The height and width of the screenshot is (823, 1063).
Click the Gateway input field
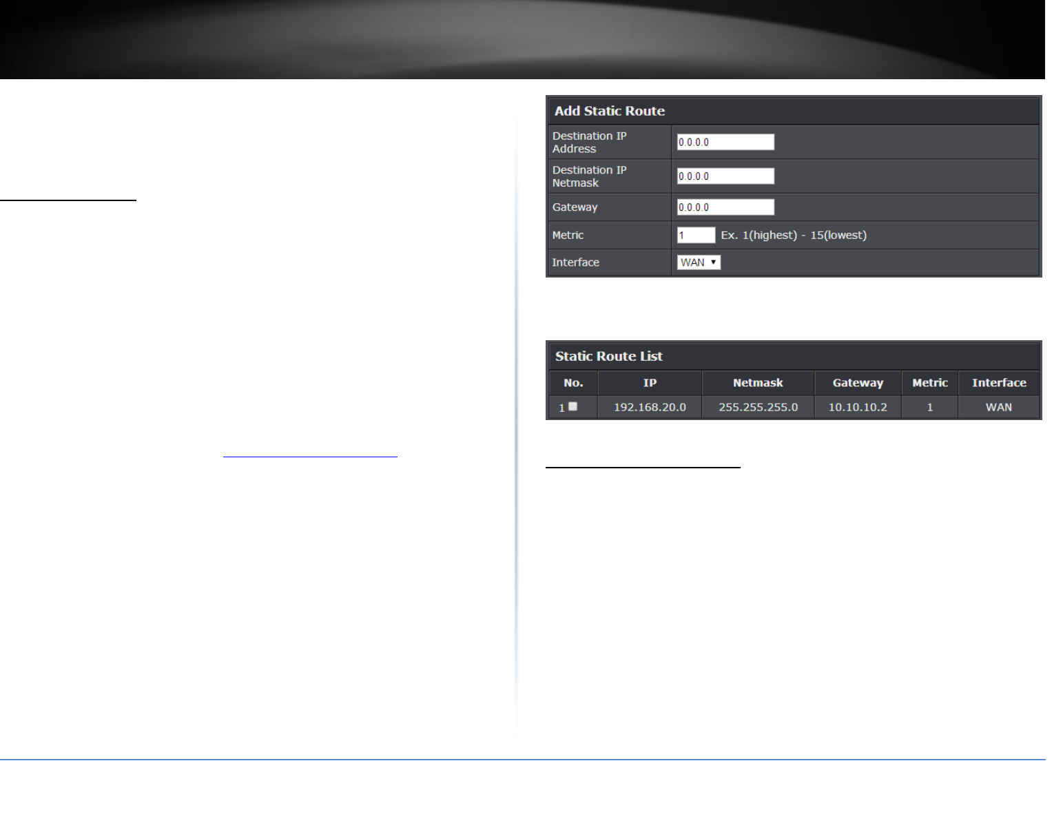click(725, 207)
